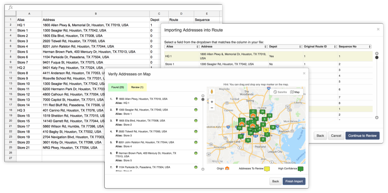The height and width of the screenshot is (193, 388).
Task: Click bottom scroll circle of import table
Action: tap(377, 117)
